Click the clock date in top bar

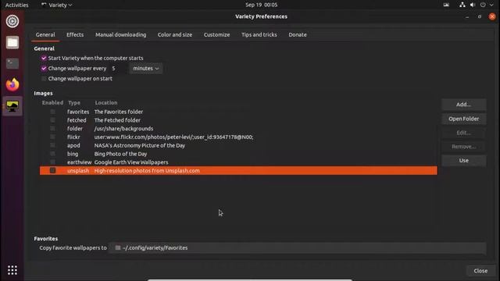261,5
